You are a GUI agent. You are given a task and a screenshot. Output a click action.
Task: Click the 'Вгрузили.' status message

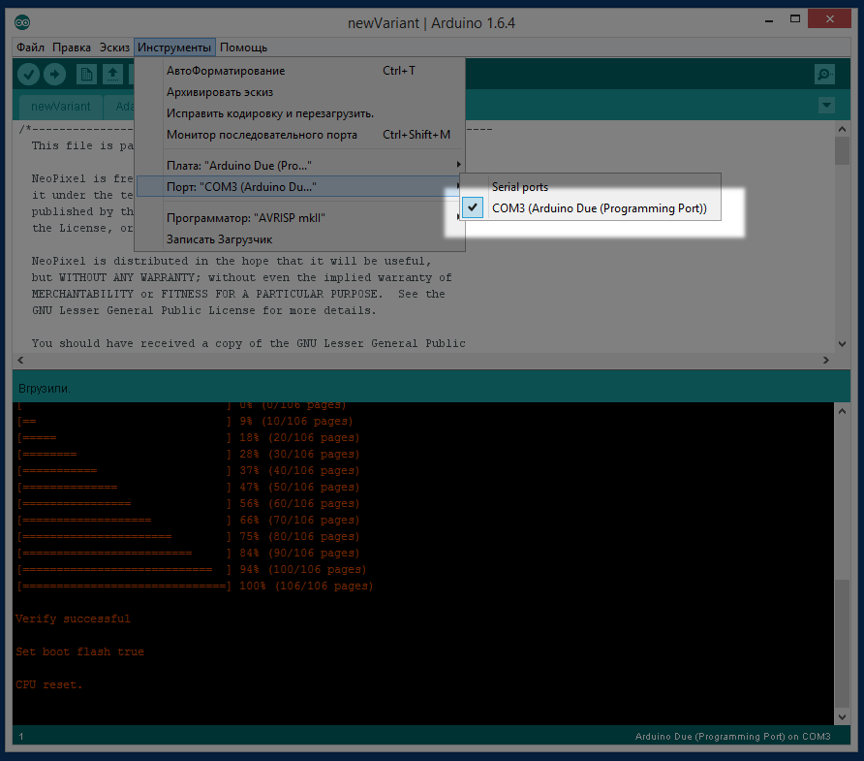(45, 388)
